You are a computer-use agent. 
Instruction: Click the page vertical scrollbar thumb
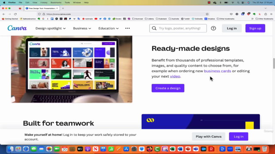pyautogui.click(x=274, y=64)
